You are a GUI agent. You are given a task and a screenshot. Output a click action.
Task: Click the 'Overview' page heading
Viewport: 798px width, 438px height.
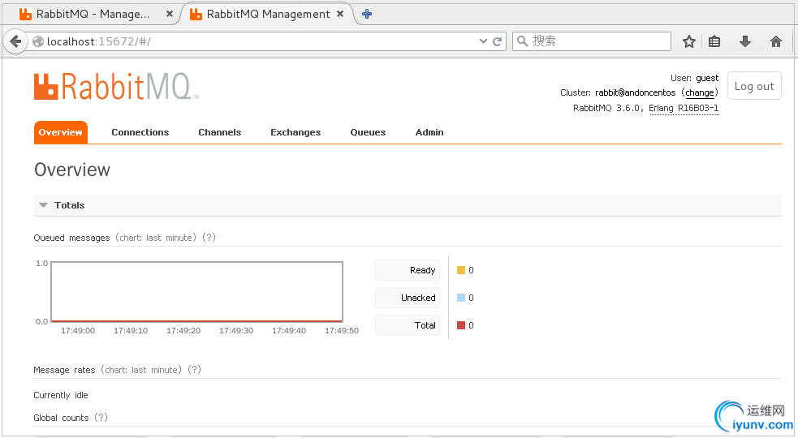point(71,170)
